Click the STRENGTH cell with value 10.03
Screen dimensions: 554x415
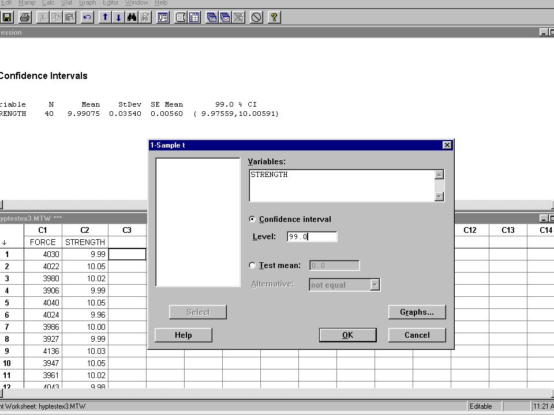pos(85,351)
